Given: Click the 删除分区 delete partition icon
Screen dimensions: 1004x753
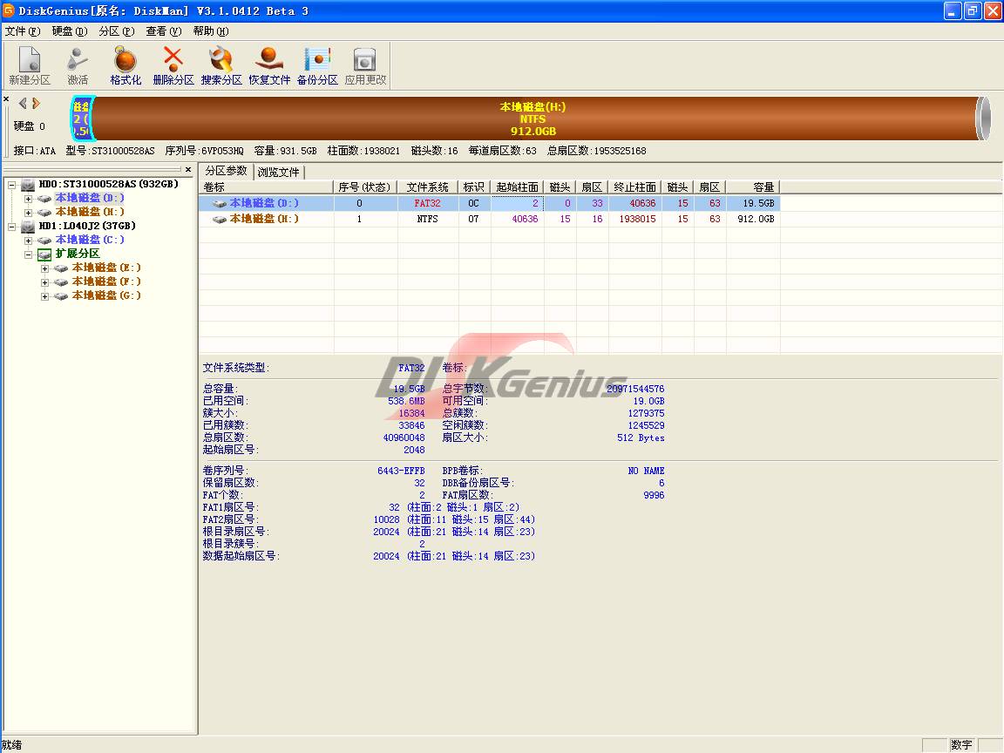Looking at the screenshot, I should tap(173, 65).
